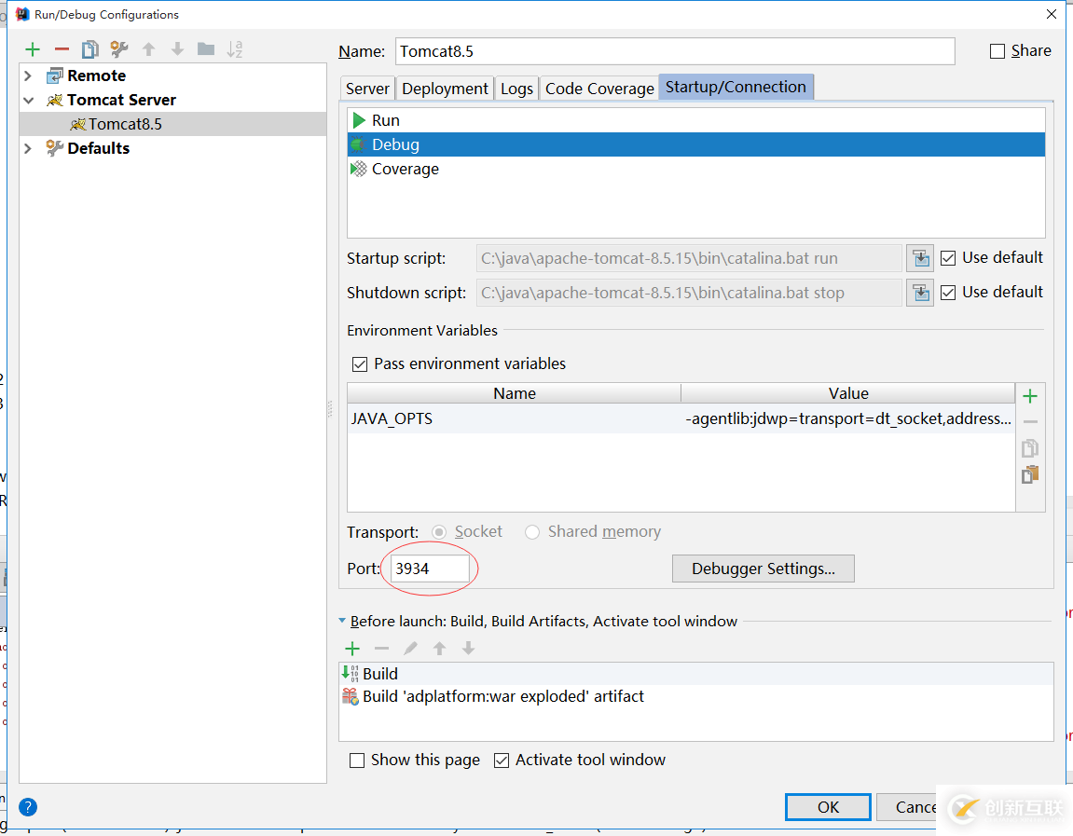Browse for the Startup script file

pyautogui.click(x=920, y=258)
